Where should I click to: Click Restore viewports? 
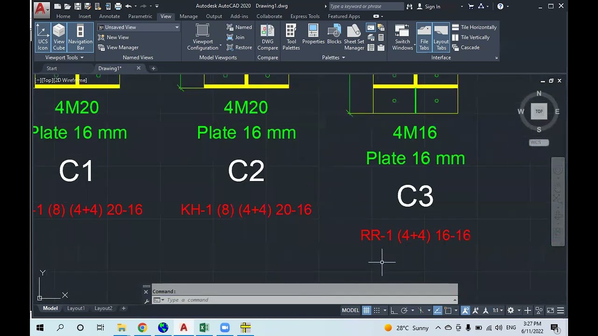[x=239, y=48]
